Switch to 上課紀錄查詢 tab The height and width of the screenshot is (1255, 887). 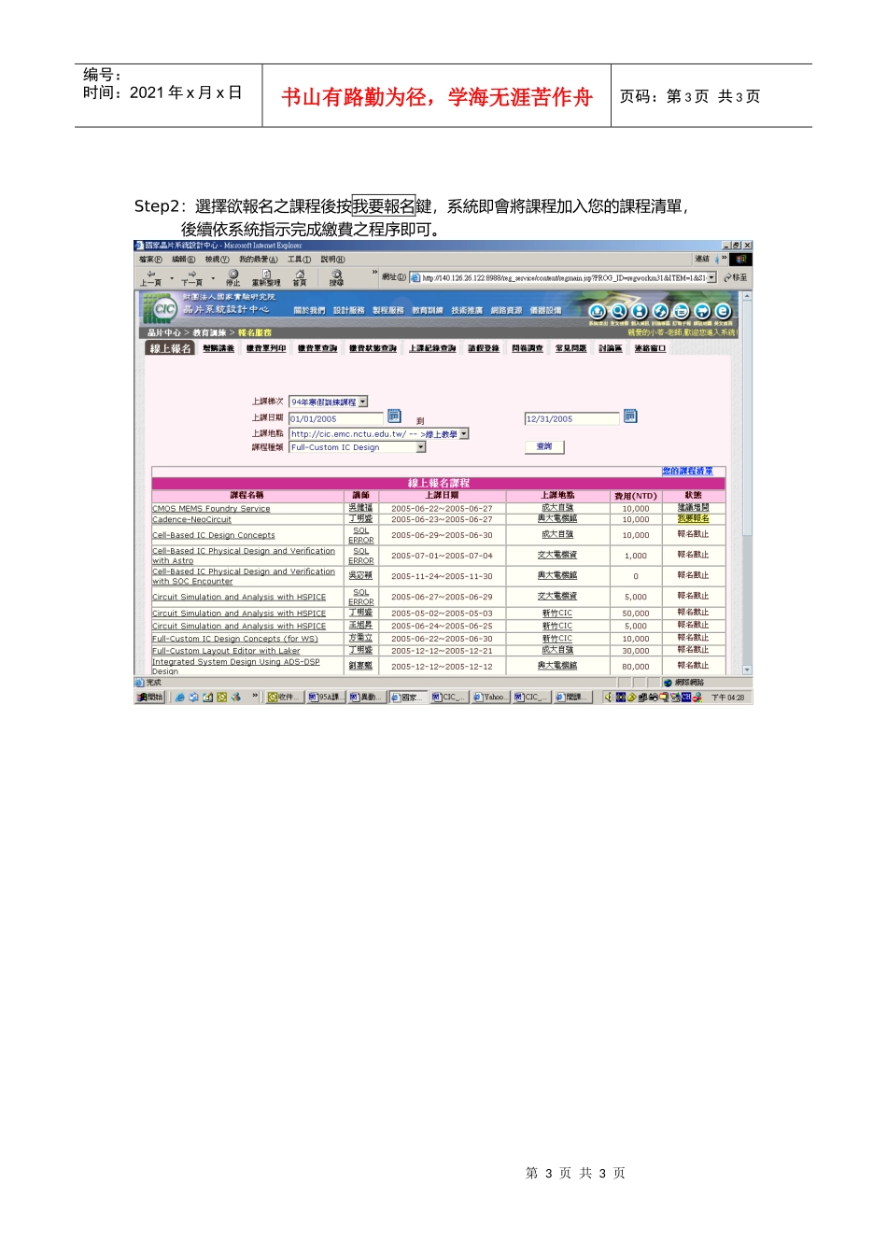pos(432,348)
